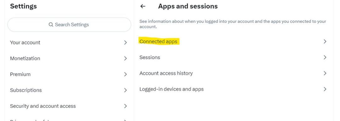This screenshot has width=340, height=121.
Task: Click the arrow next to Premium
Action: coord(125,74)
